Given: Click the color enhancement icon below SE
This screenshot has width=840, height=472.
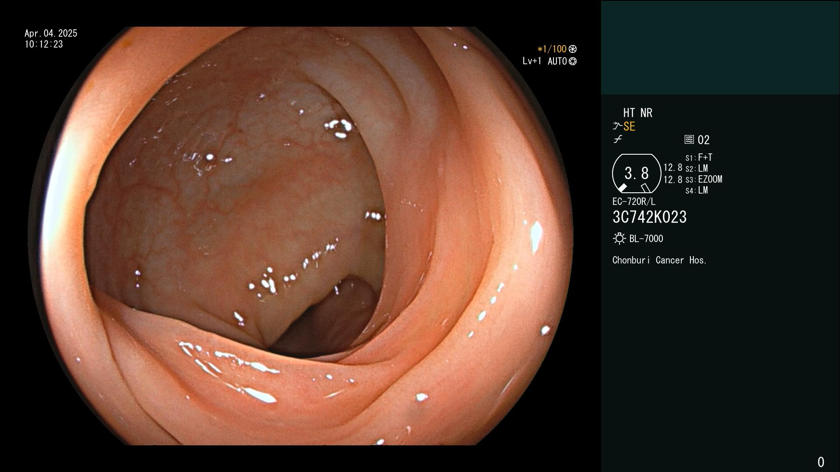Looking at the screenshot, I should (x=618, y=139).
